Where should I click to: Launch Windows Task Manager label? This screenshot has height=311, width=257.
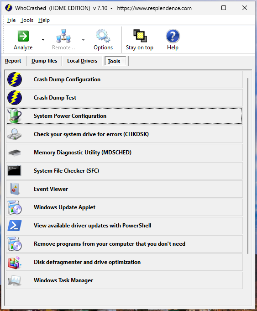point(63,280)
